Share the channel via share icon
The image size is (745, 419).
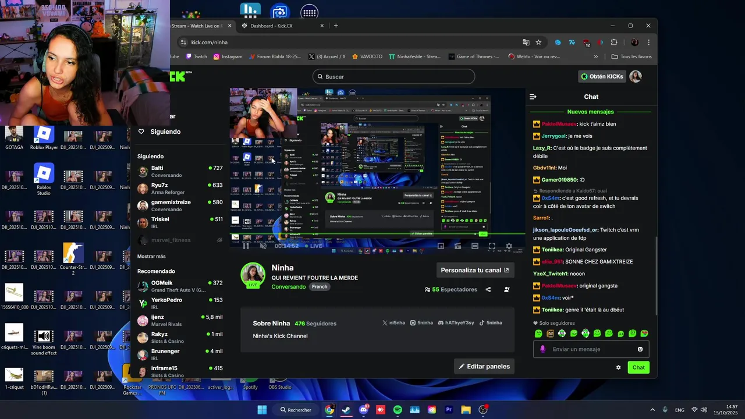pyautogui.click(x=488, y=289)
